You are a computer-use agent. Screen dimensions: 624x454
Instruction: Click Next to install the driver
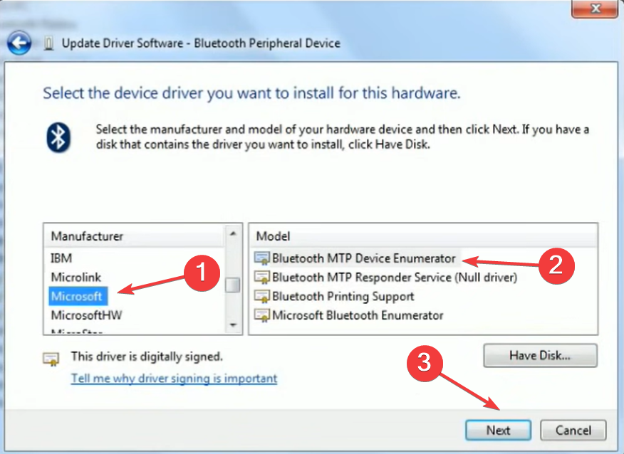click(x=498, y=430)
